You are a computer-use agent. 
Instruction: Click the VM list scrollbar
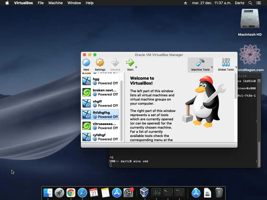pyautogui.click(x=122, y=110)
